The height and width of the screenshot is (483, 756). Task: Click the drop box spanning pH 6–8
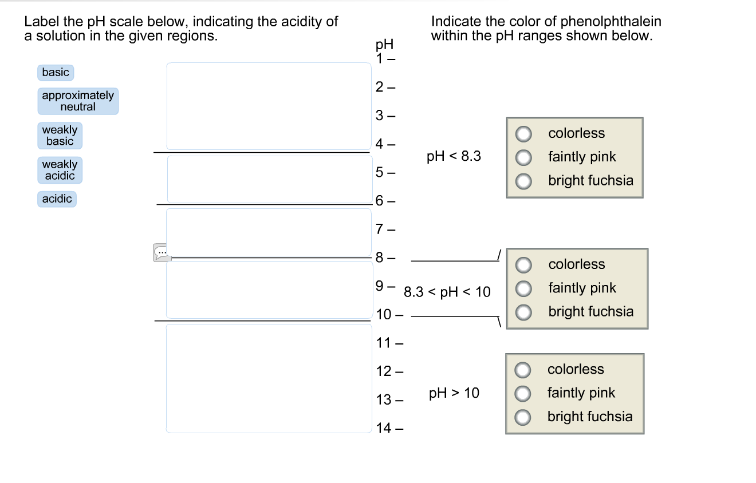(269, 232)
